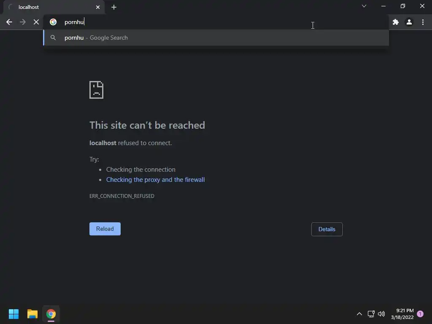432x324 pixels.
Task: Open a new tab with plus button
Action: click(x=114, y=7)
